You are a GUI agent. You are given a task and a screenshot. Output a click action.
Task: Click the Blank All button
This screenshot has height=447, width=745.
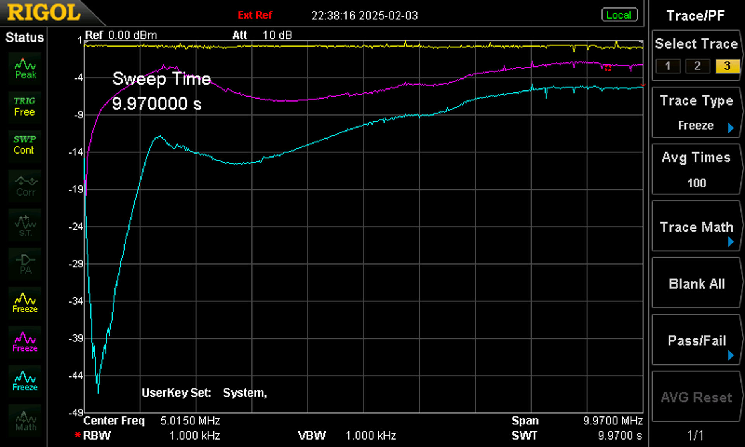point(696,283)
